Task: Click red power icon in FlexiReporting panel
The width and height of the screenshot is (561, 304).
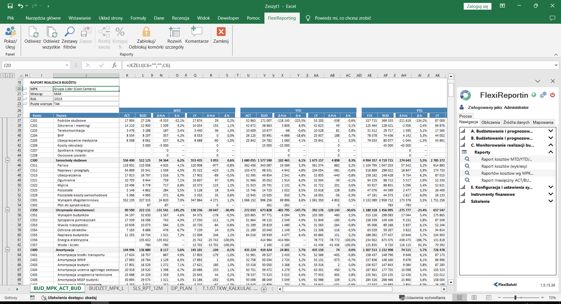Action: pos(552,95)
